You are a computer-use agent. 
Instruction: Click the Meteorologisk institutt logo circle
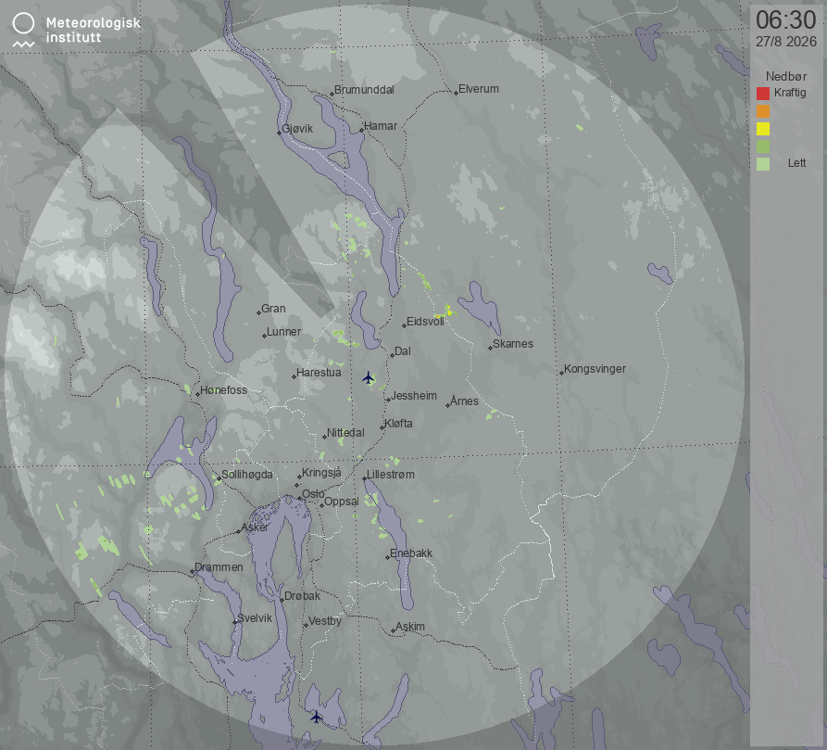point(23,23)
